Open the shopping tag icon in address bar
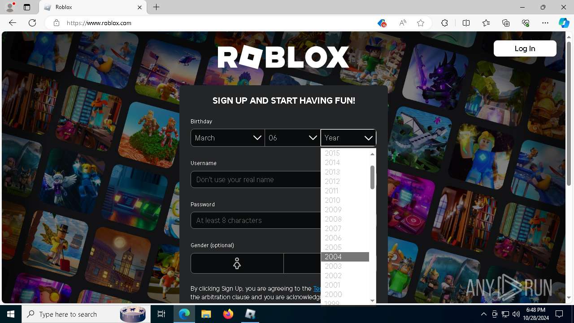 coord(382,23)
